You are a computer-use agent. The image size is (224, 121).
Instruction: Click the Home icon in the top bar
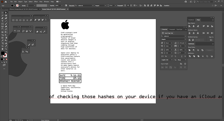[x=6, y=2]
